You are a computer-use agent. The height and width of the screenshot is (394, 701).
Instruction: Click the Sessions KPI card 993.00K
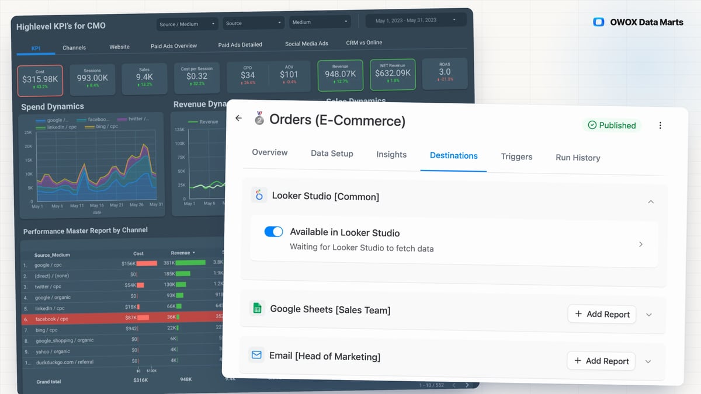[92, 79]
